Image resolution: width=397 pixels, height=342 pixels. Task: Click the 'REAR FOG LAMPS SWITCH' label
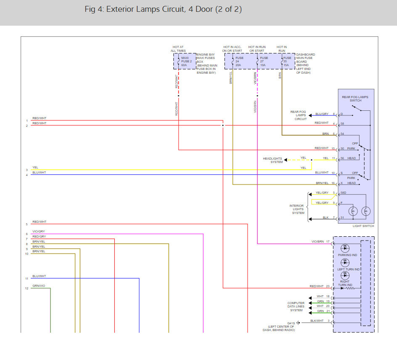(355, 99)
